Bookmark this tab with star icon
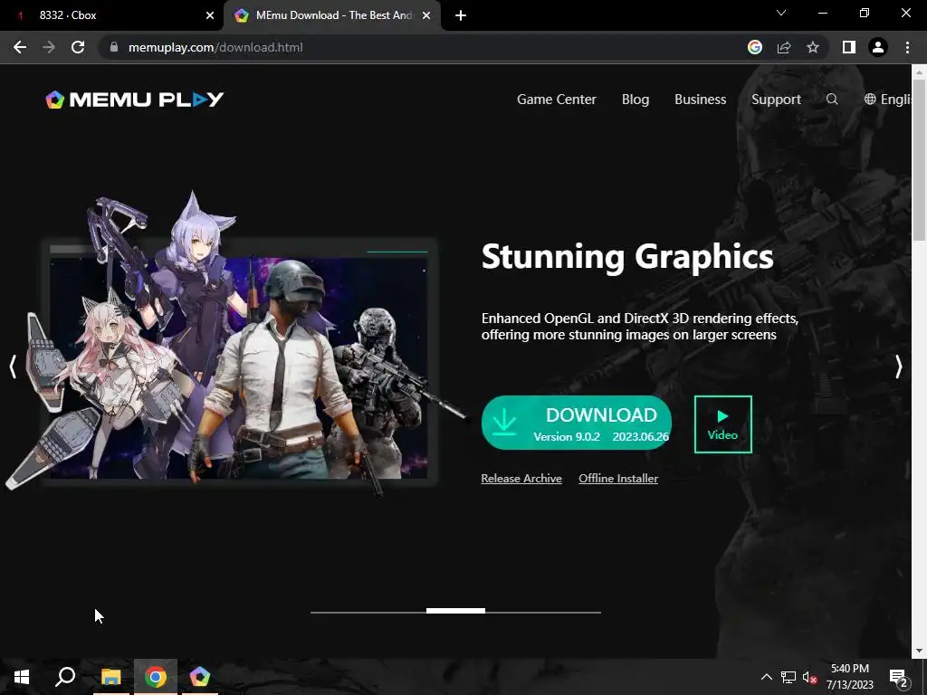 813,47
